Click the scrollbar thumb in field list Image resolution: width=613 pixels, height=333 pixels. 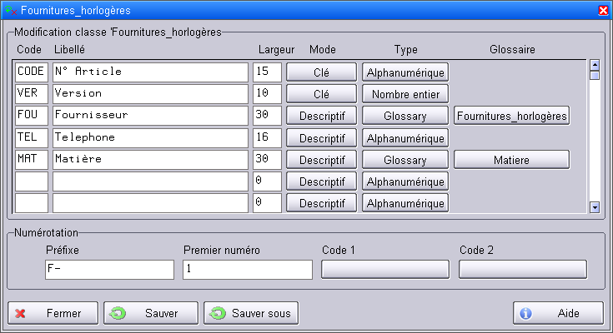(595, 76)
